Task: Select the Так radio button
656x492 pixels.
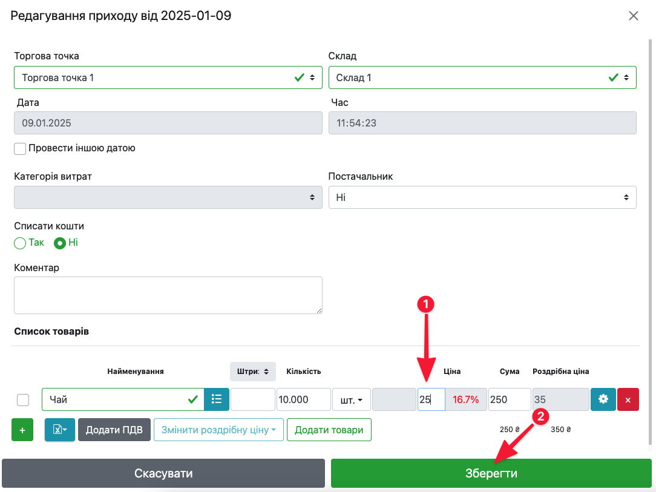Action: [x=21, y=243]
